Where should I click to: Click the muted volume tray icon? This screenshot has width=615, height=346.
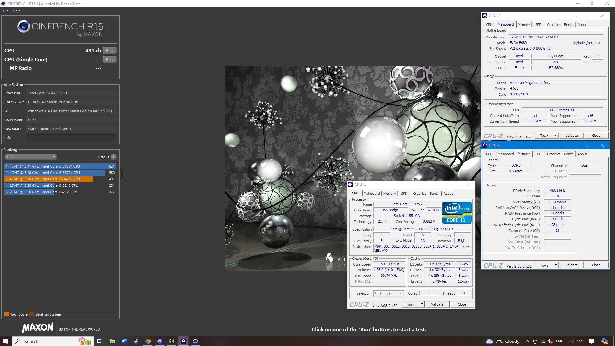(x=550, y=341)
